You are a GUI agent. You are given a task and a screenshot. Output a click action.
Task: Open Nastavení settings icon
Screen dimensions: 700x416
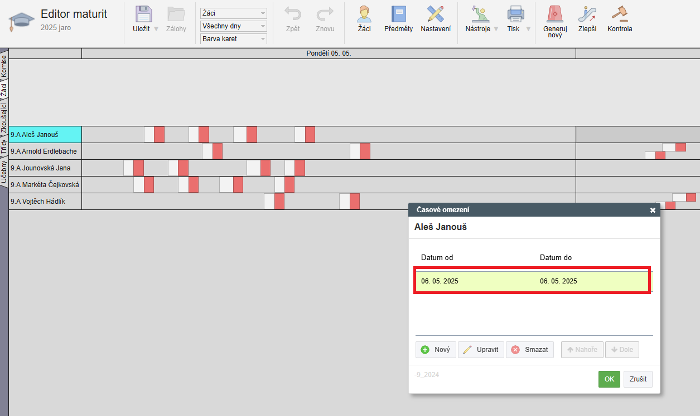tap(436, 14)
